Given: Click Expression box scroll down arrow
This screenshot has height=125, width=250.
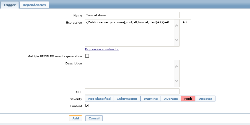Looking at the screenshot, I should click(x=177, y=40).
